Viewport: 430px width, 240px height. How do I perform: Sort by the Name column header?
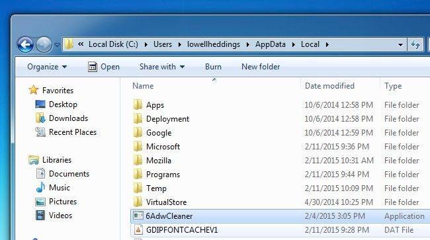point(143,86)
